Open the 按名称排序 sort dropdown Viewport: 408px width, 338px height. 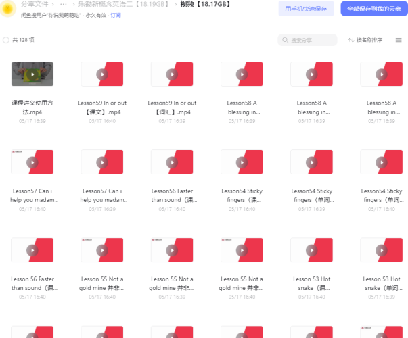click(365, 40)
